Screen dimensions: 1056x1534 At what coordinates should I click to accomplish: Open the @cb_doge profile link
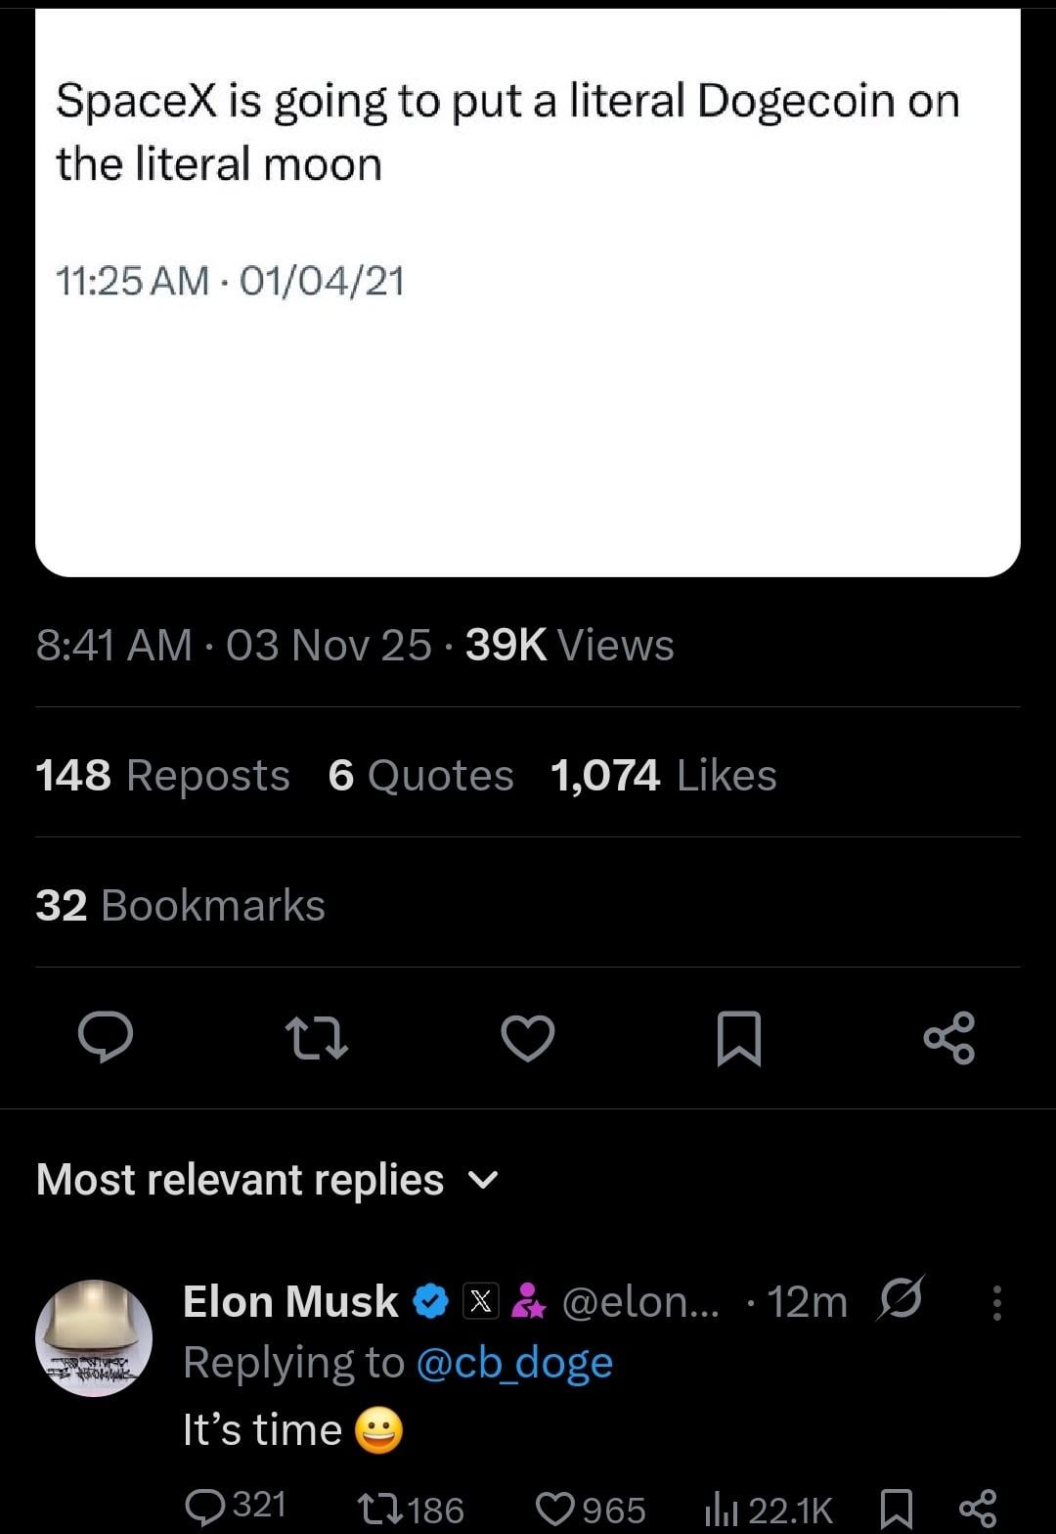coord(514,1363)
